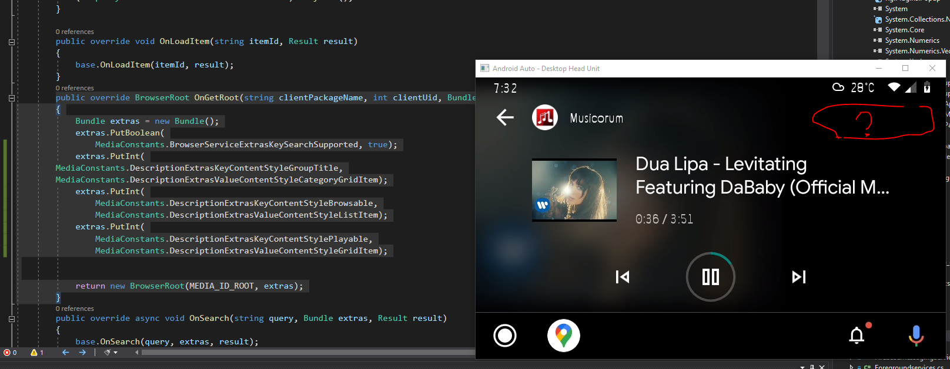This screenshot has height=369, width=950.
Task: Click DescriptionExtrasValueContentStyleGridItem in code
Action: [x=273, y=251]
